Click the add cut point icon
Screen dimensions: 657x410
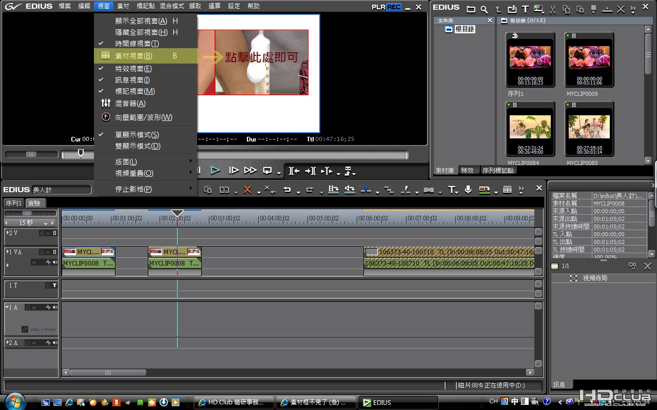(x=365, y=190)
